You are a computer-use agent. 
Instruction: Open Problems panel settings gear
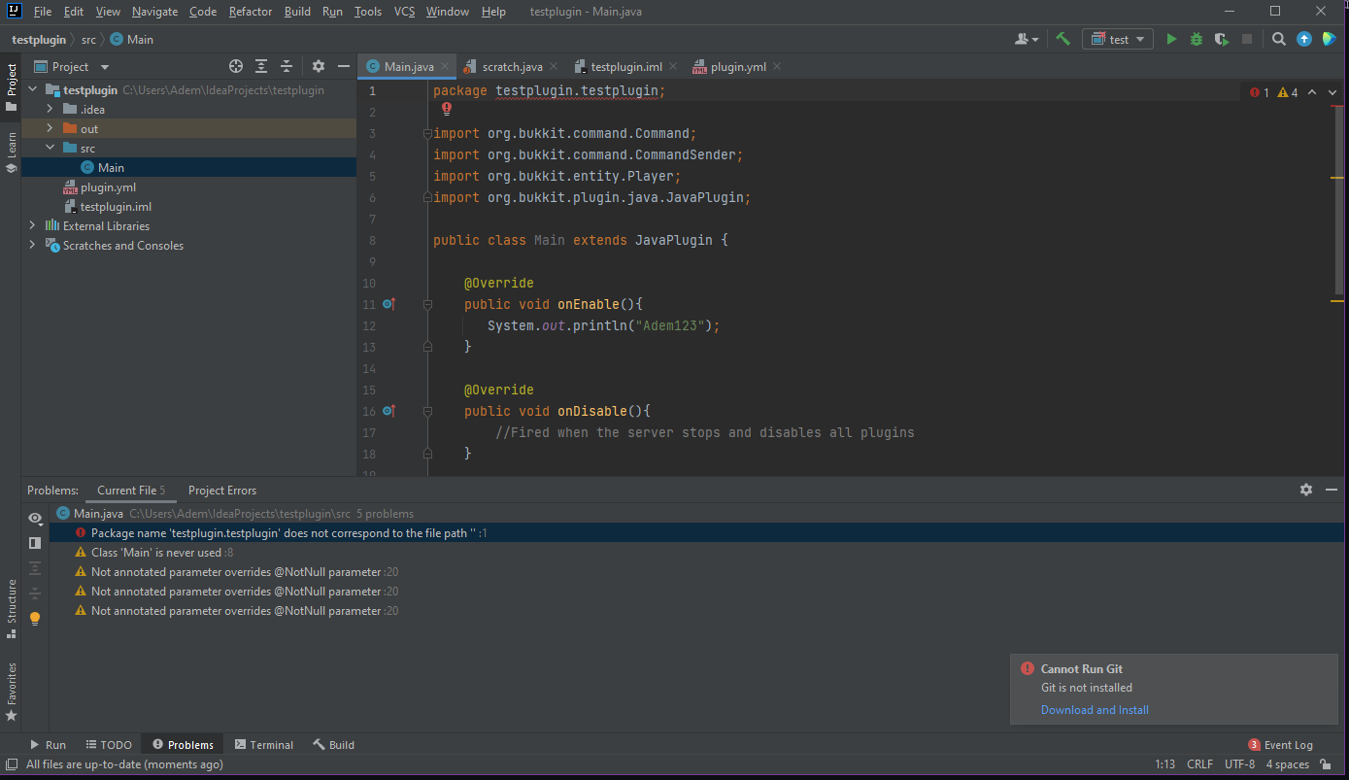pos(1306,490)
